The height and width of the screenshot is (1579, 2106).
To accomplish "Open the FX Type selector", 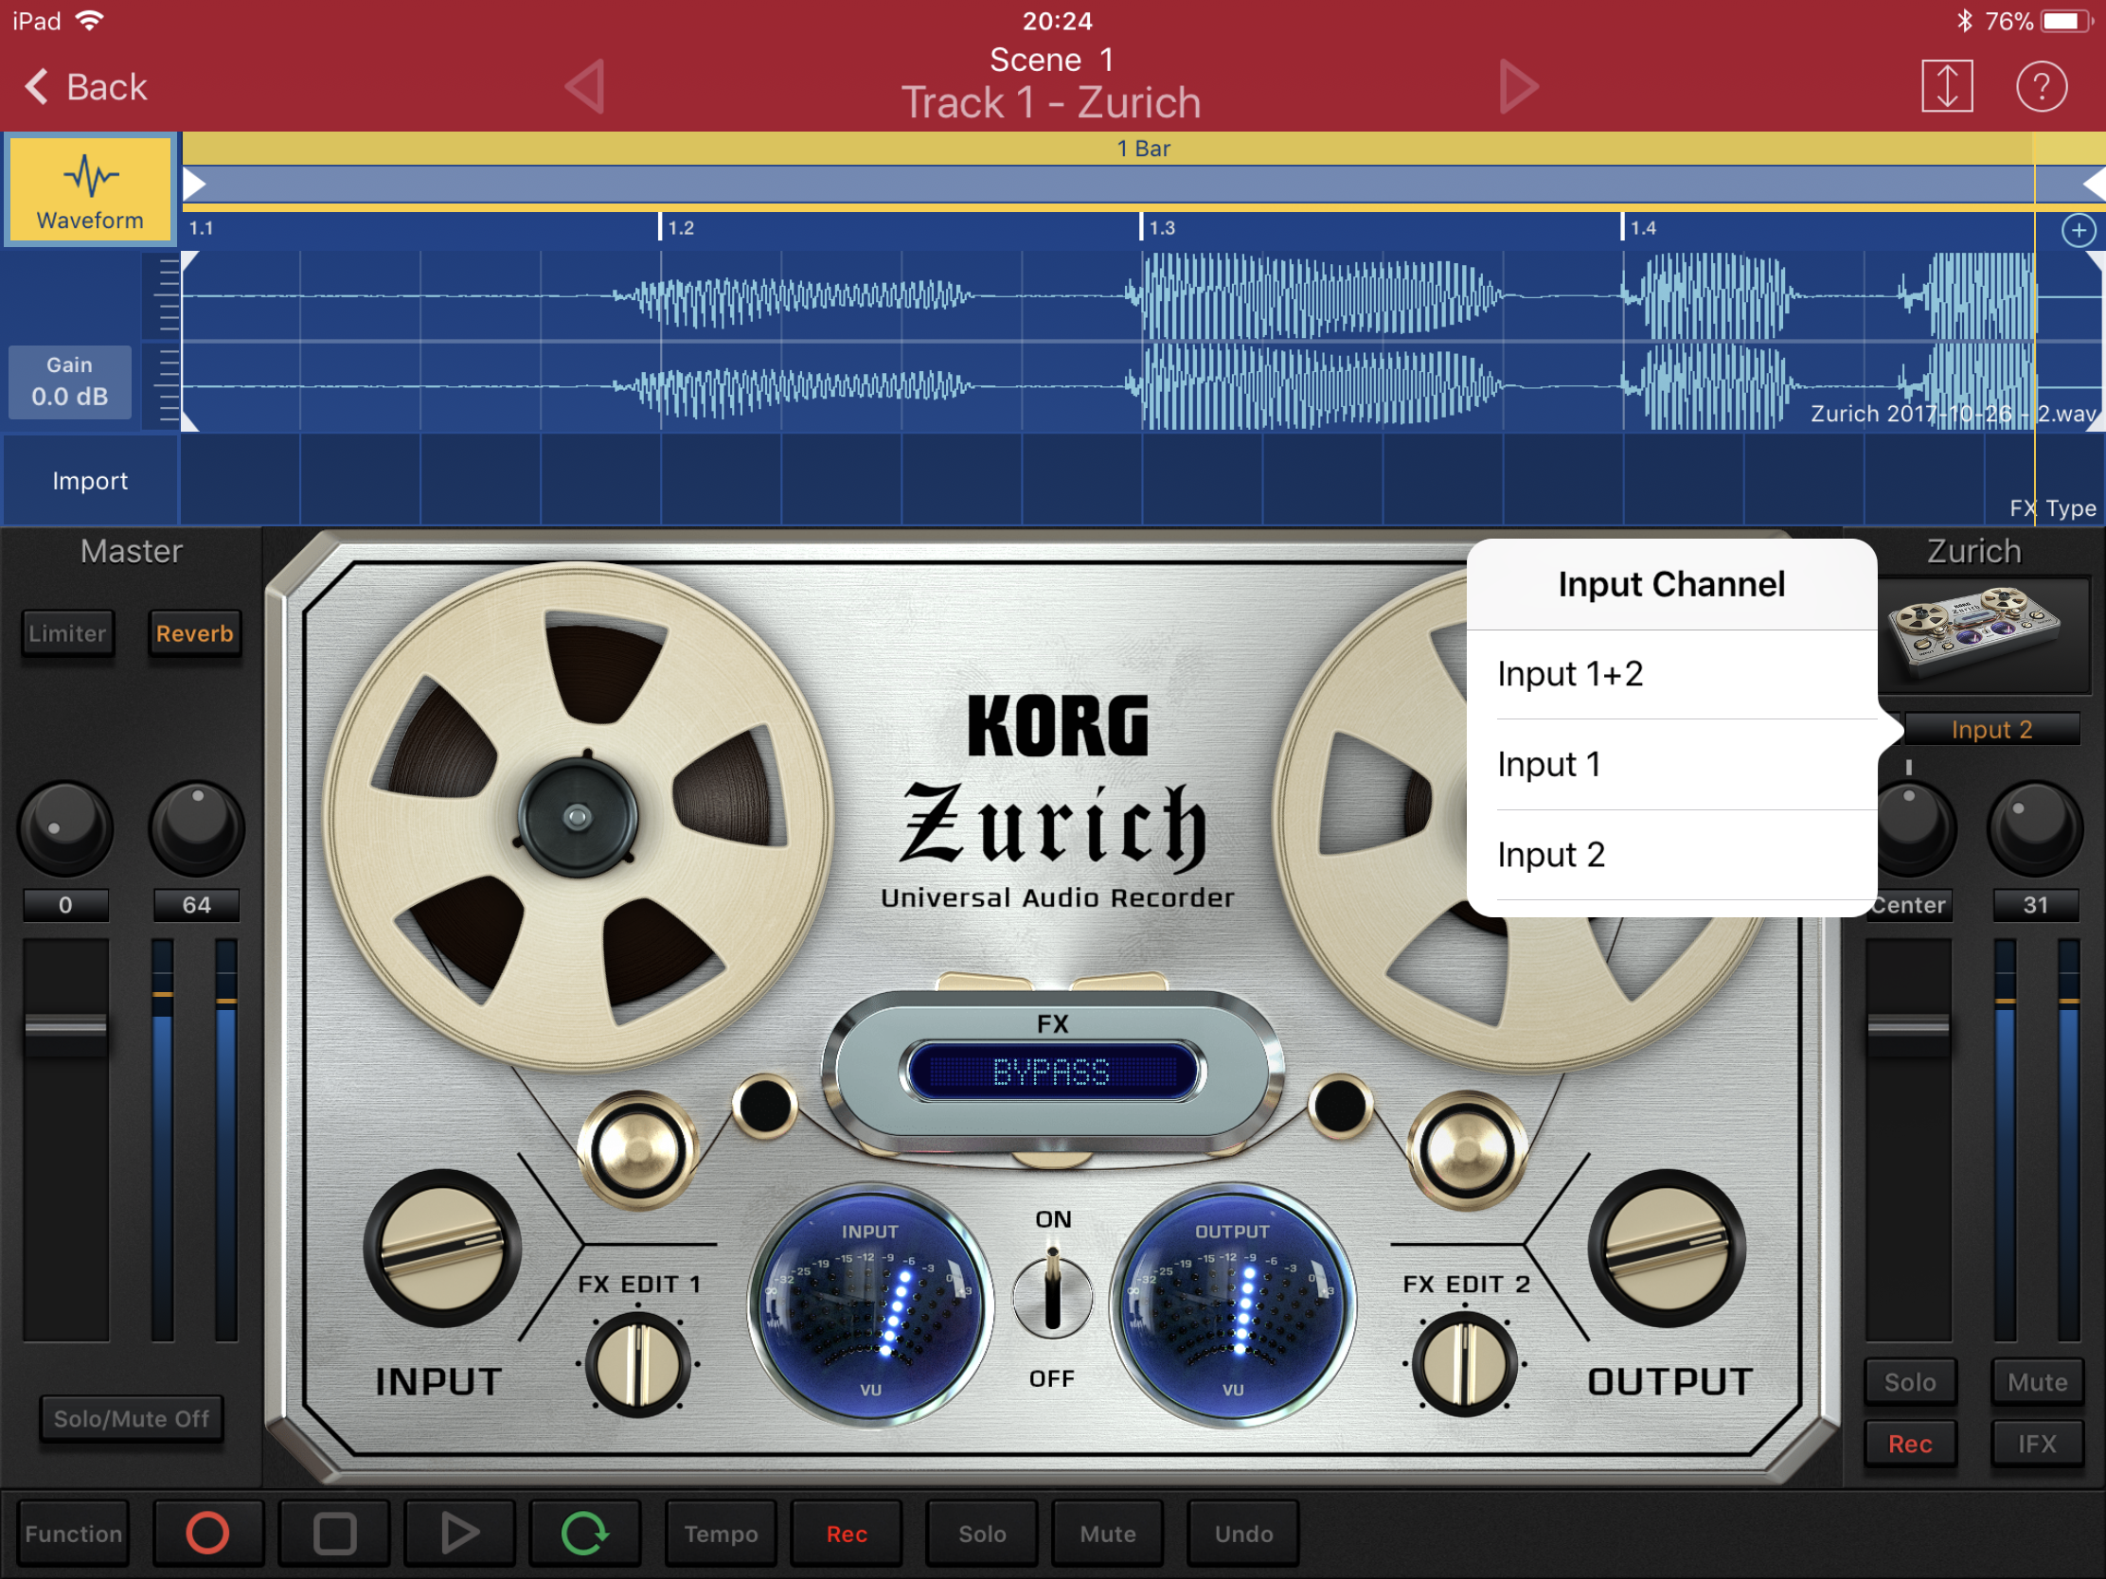I will [x=2052, y=508].
